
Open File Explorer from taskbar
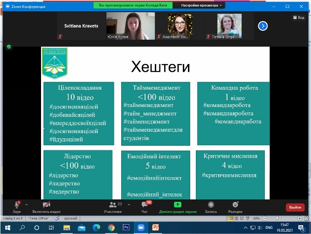point(67,227)
